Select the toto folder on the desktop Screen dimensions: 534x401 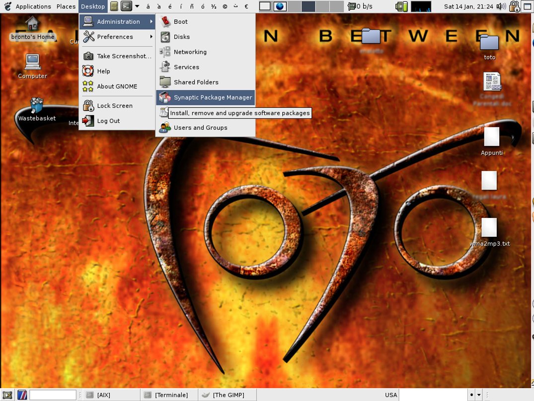click(x=489, y=47)
